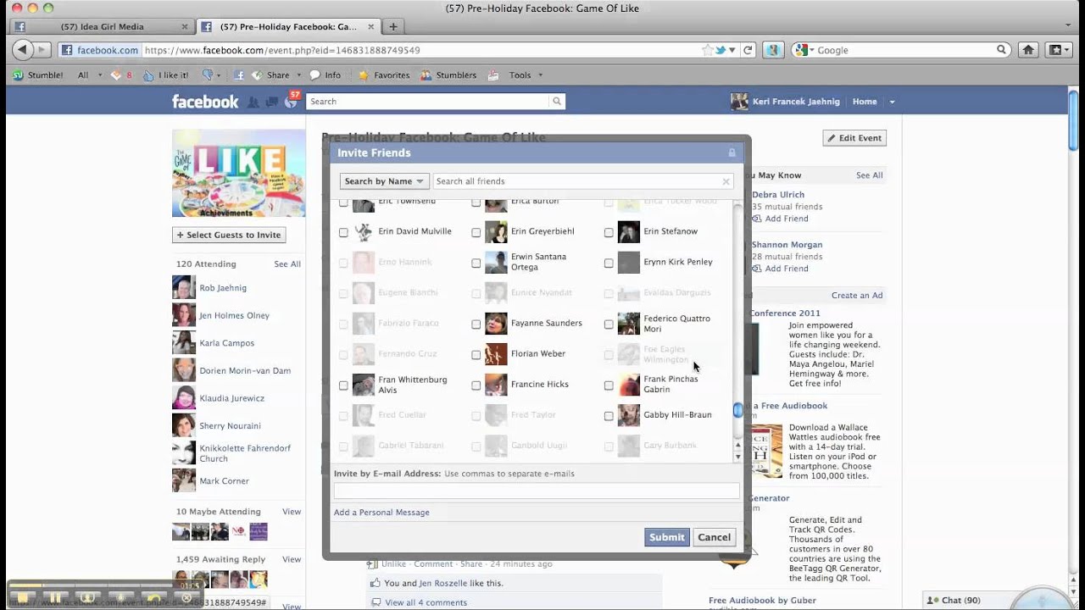Open the Facebook messages icon
This screenshot has height=610, width=1085.
point(272,102)
